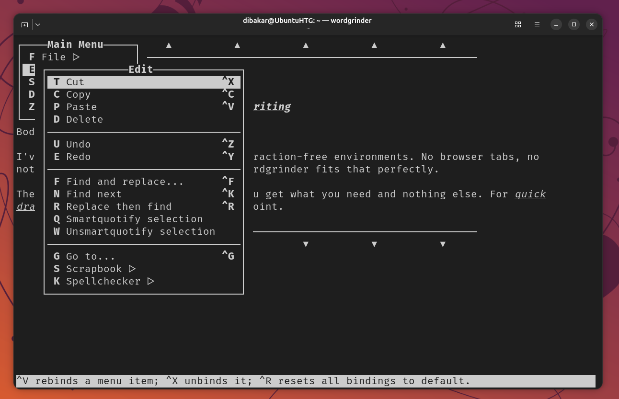Click the status bar rebinding hint

(306, 381)
